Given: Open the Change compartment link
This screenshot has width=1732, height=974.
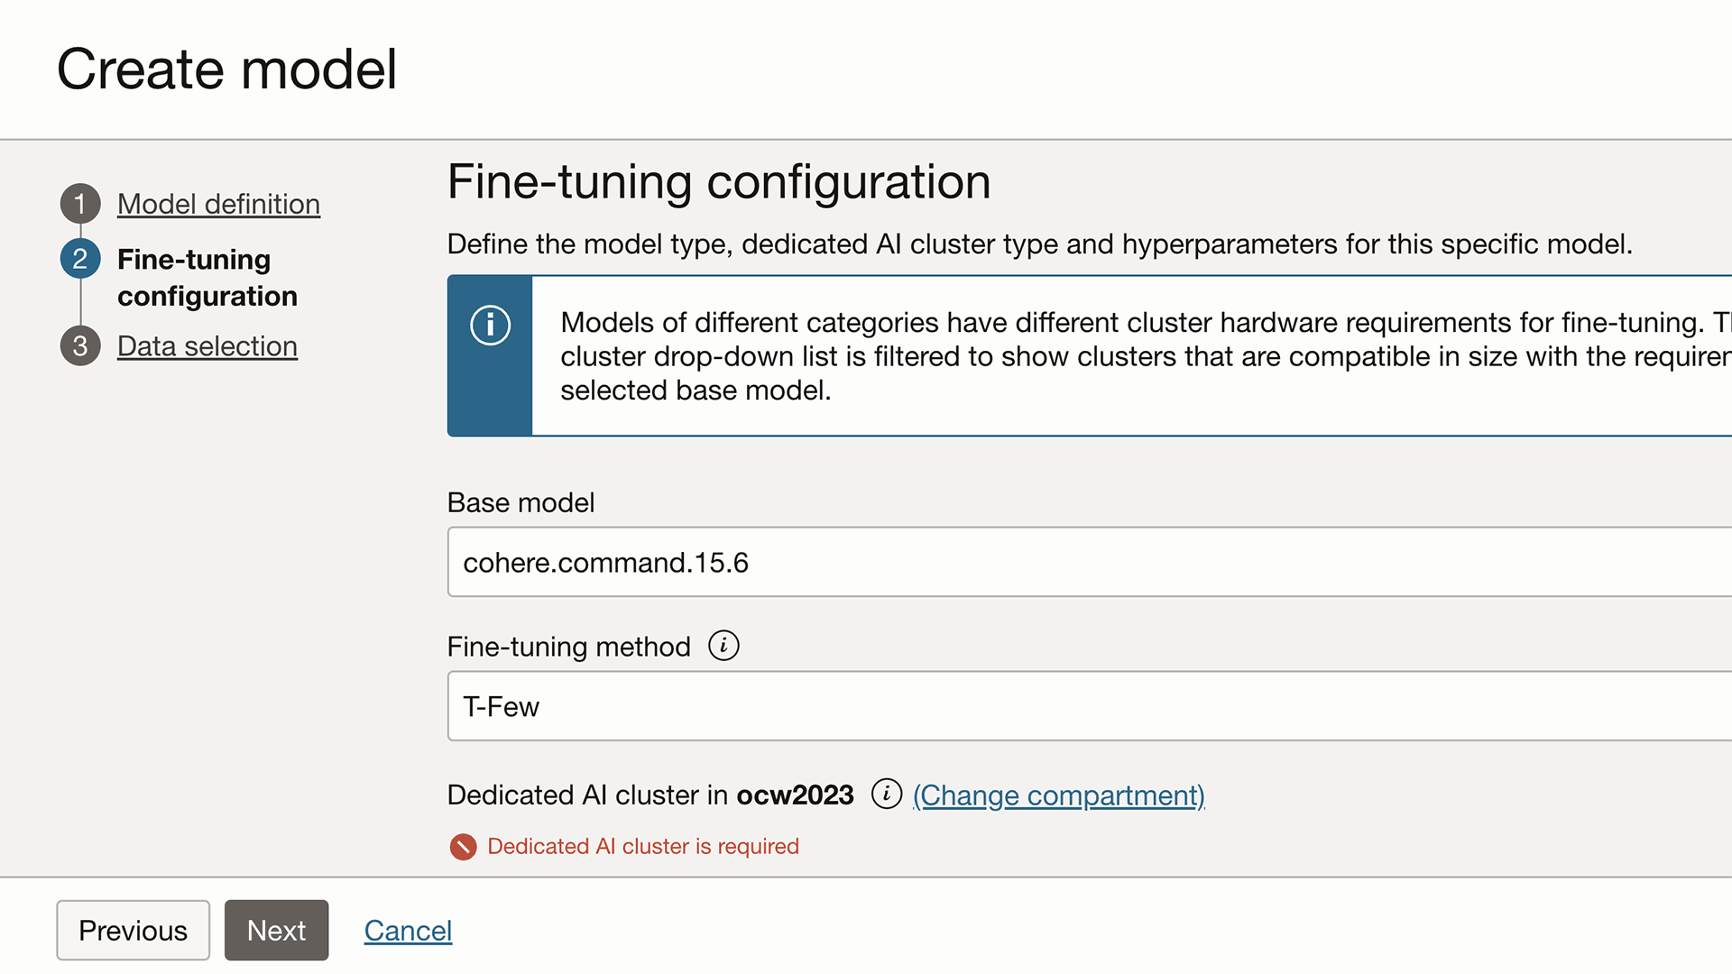Looking at the screenshot, I should click(x=1058, y=795).
